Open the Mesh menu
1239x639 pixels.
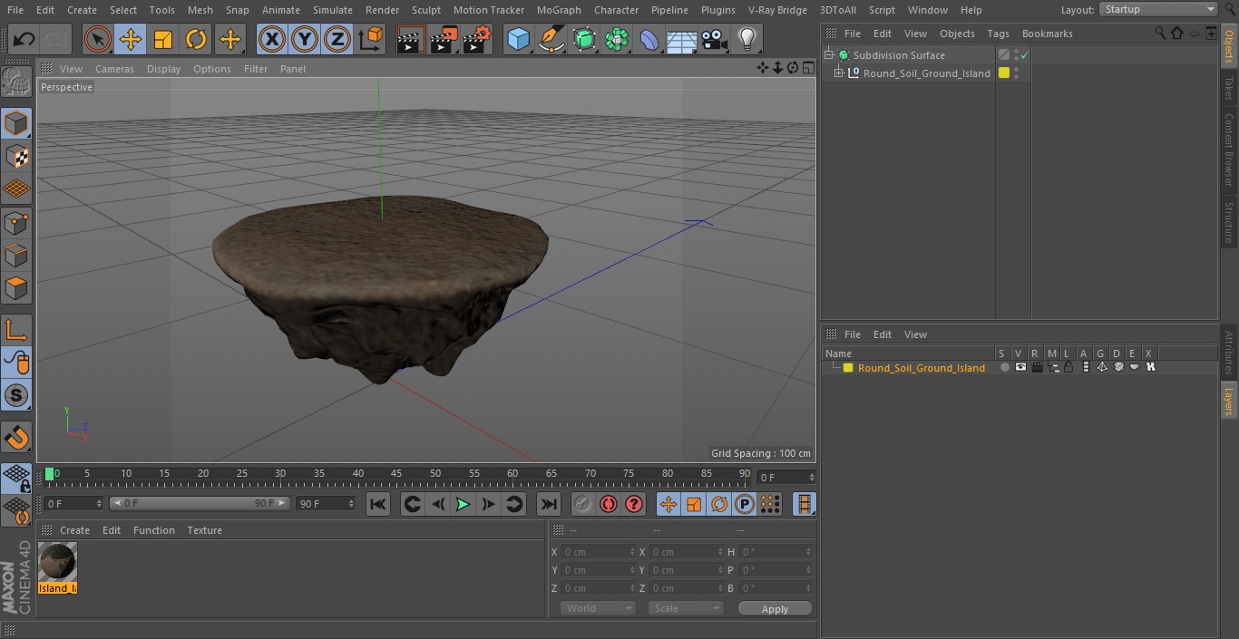(200, 10)
